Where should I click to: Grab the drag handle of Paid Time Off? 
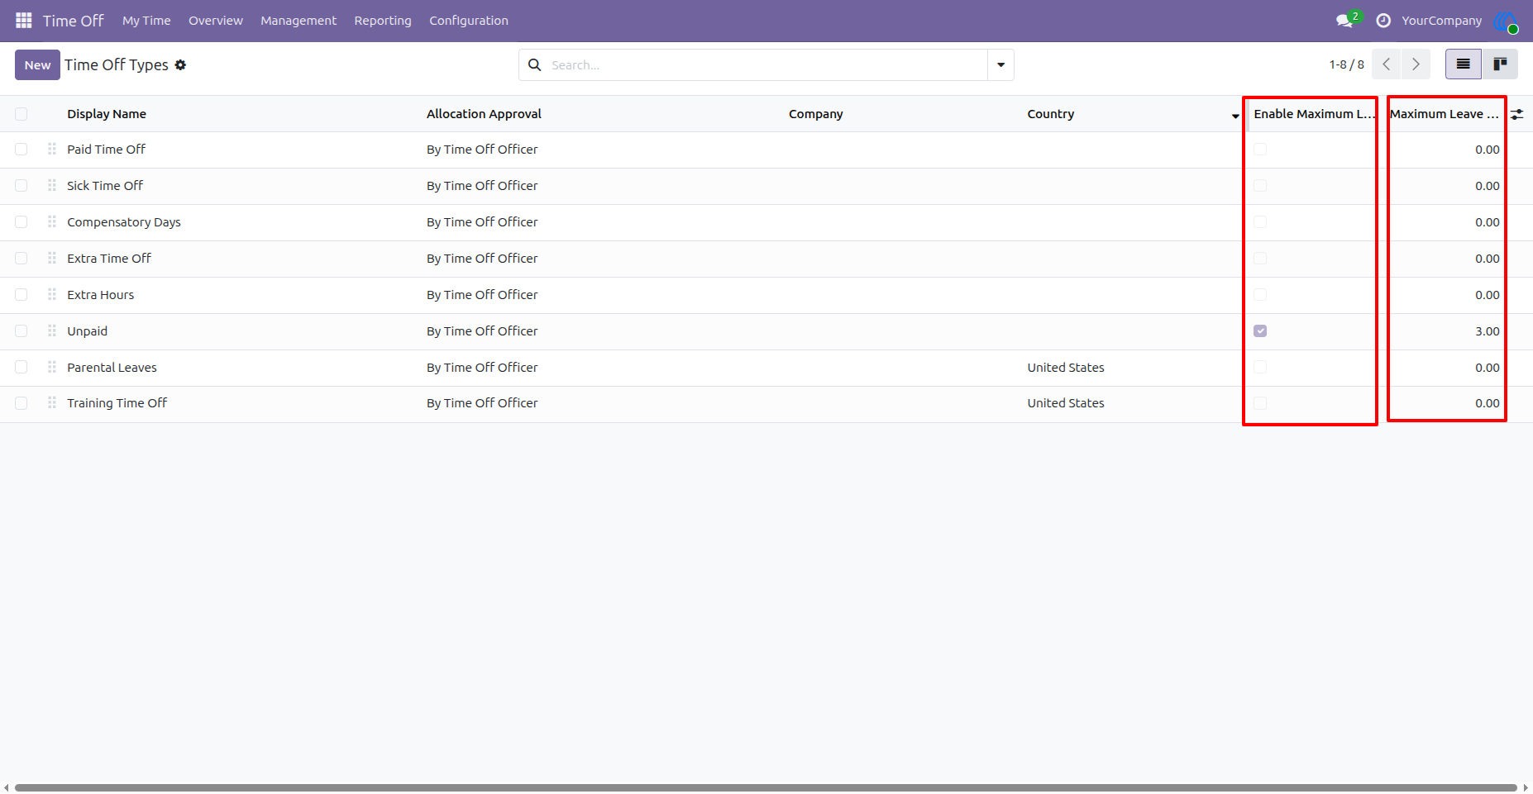coord(52,149)
